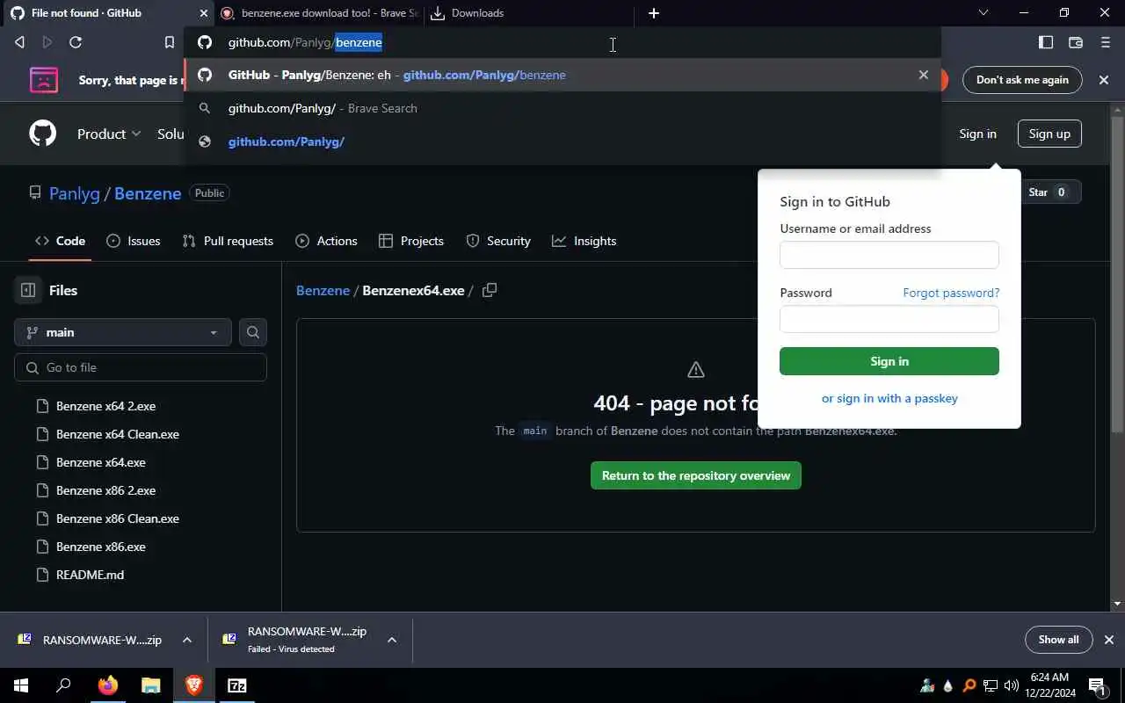
Task: Click the Password input field
Action: (x=889, y=319)
